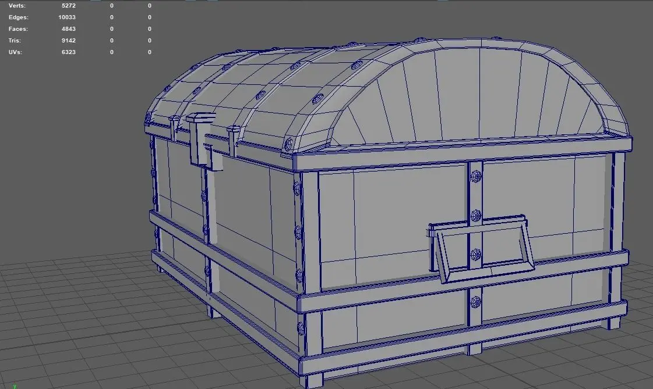653x389 pixels.
Task: Select the rectangular handle on the chest side
Action: 480,248
